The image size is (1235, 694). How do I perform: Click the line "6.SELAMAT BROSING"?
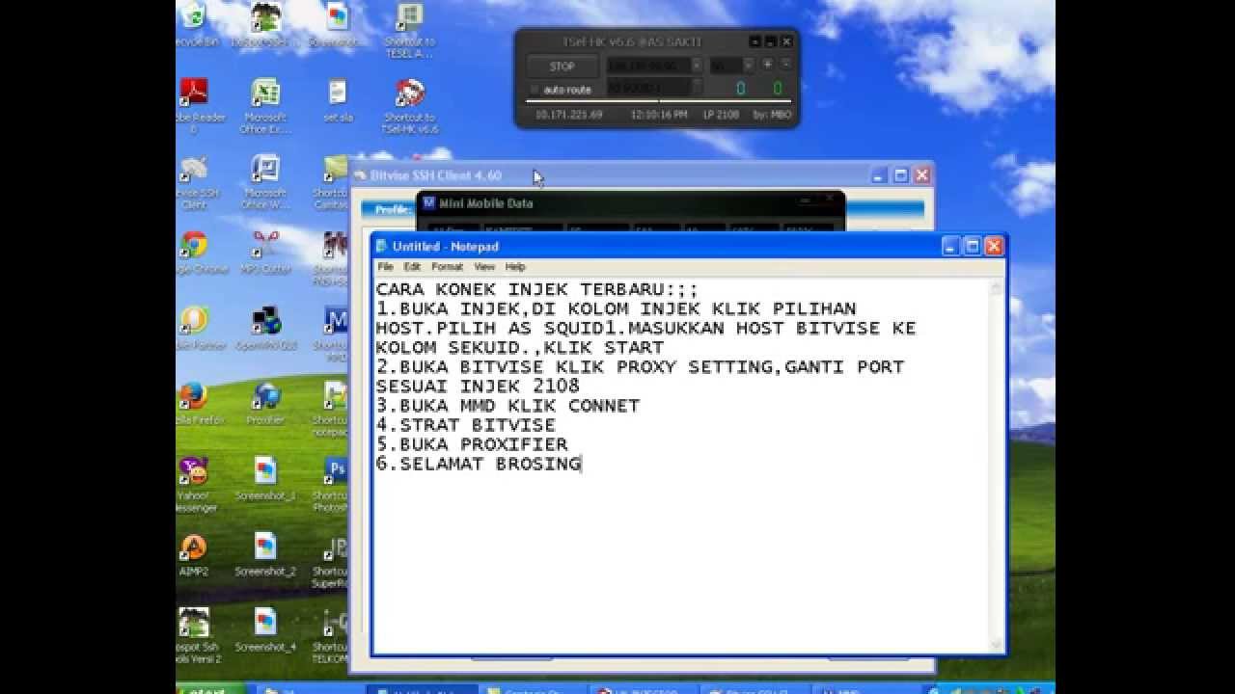479,464
